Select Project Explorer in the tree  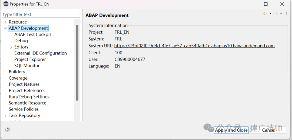[30, 59]
